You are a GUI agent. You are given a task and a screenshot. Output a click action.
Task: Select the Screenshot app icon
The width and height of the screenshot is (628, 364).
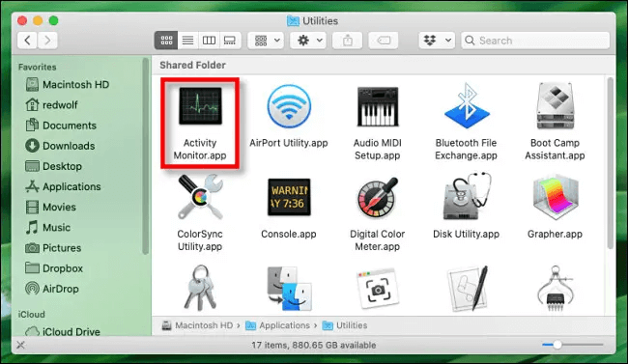tap(377, 289)
